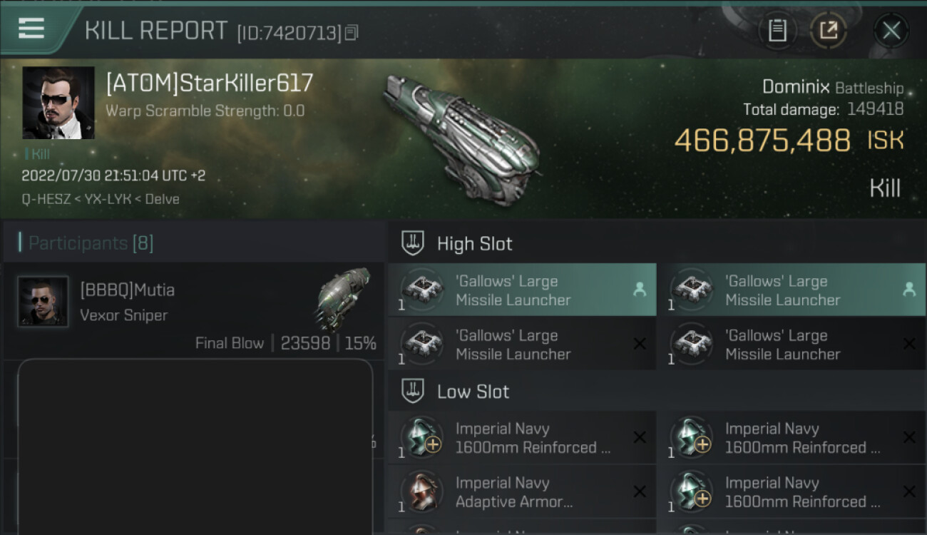View StarKiller617's pilot portrait

point(58,103)
